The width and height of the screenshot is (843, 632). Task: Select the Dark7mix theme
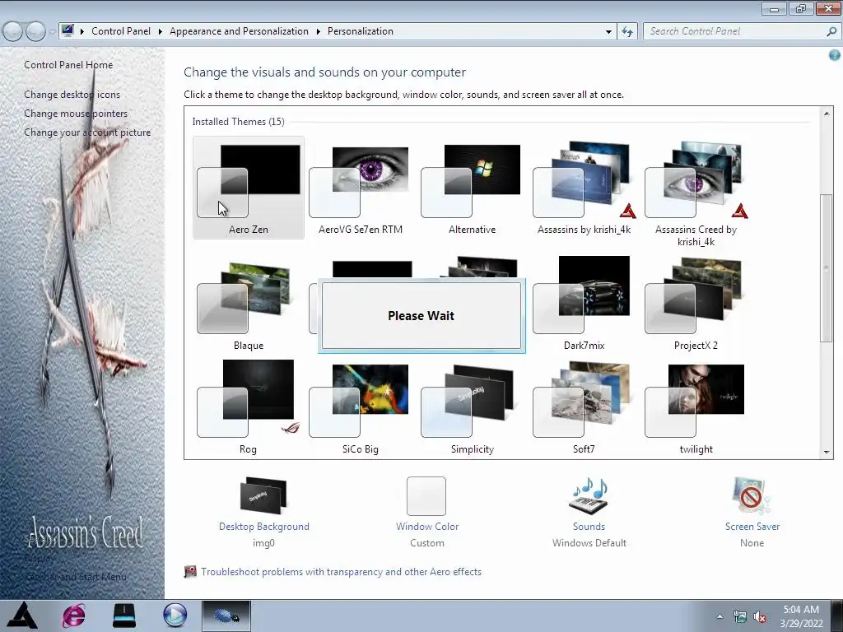pyautogui.click(x=584, y=304)
